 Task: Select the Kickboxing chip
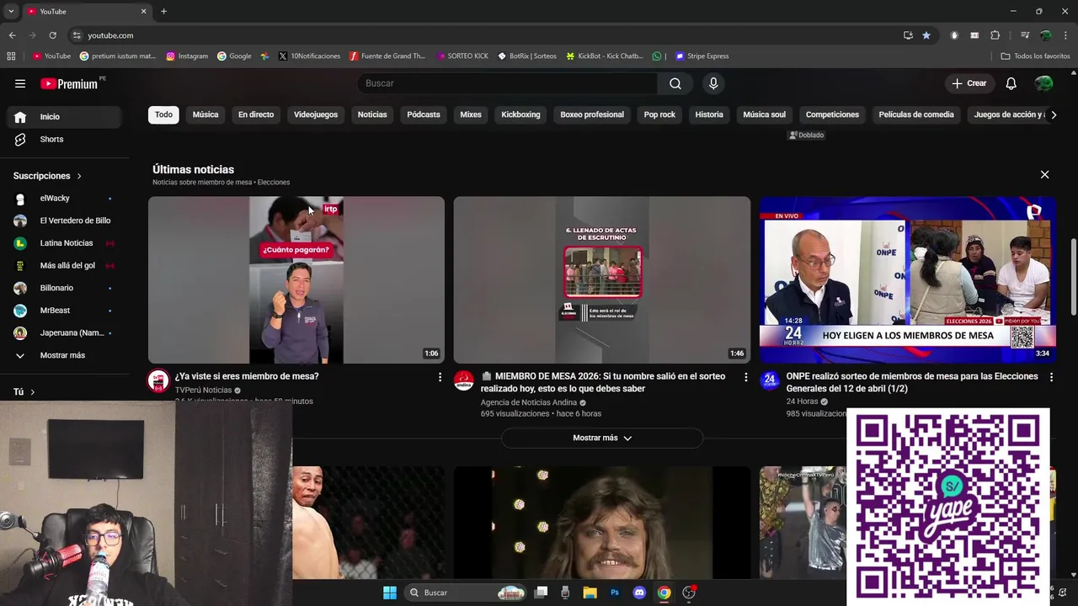(x=520, y=114)
